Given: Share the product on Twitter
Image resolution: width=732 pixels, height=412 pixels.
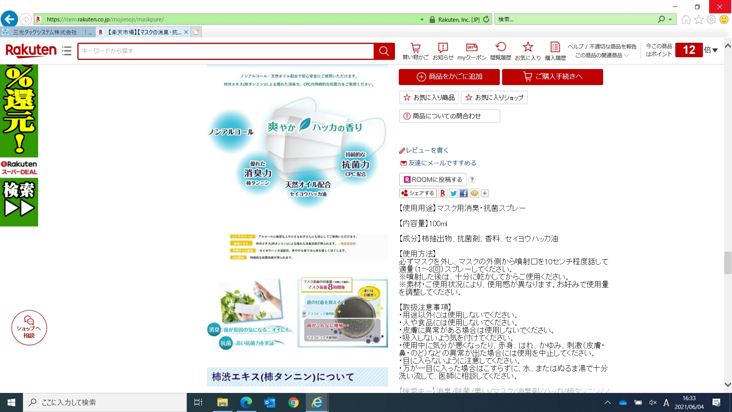Looking at the screenshot, I should [453, 193].
